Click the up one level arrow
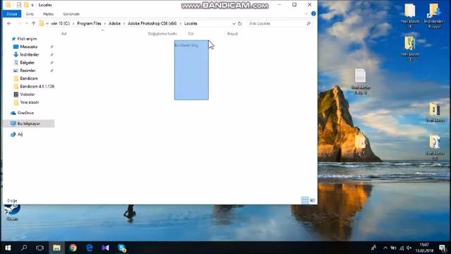This screenshot has width=451, height=254. pyautogui.click(x=33, y=23)
